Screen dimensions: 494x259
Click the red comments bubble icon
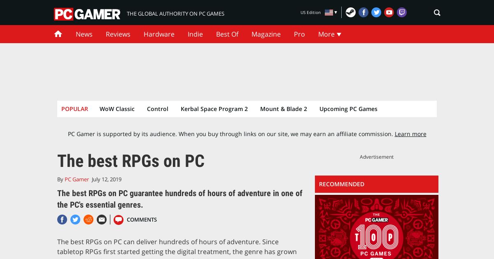tap(119, 220)
